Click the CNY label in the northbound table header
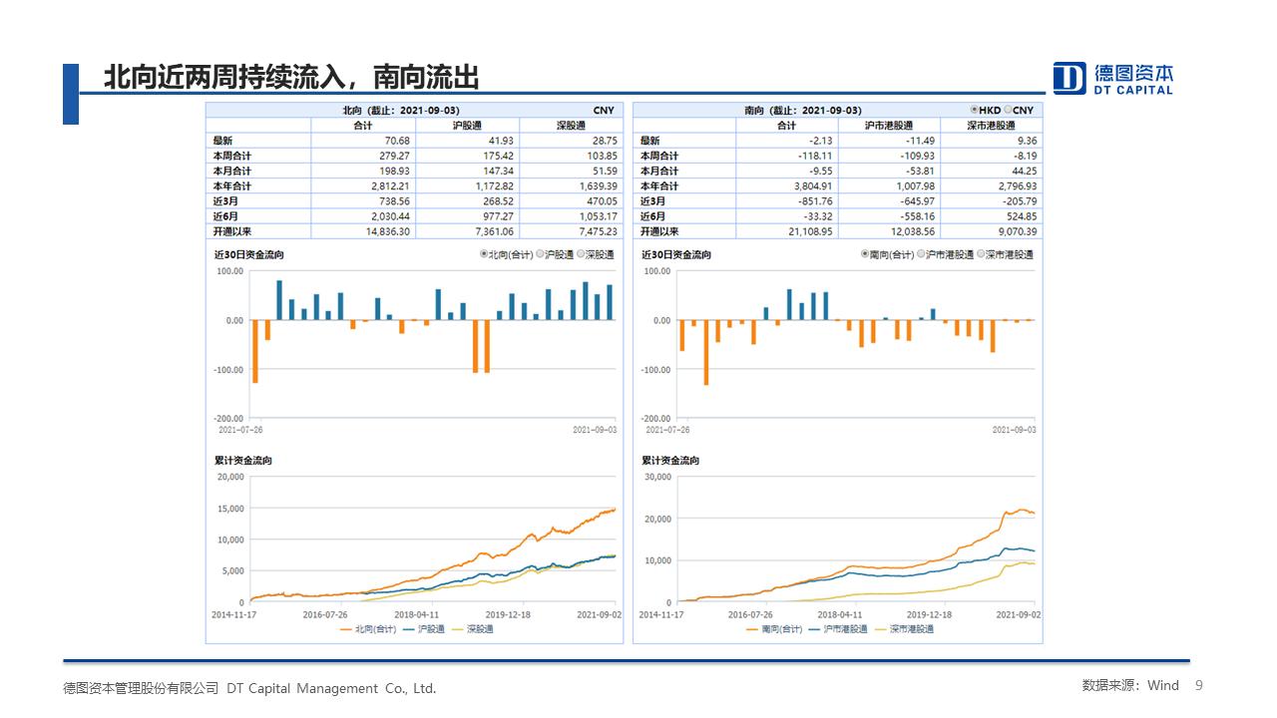The height and width of the screenshot is (718, 1277). (604, 110)
